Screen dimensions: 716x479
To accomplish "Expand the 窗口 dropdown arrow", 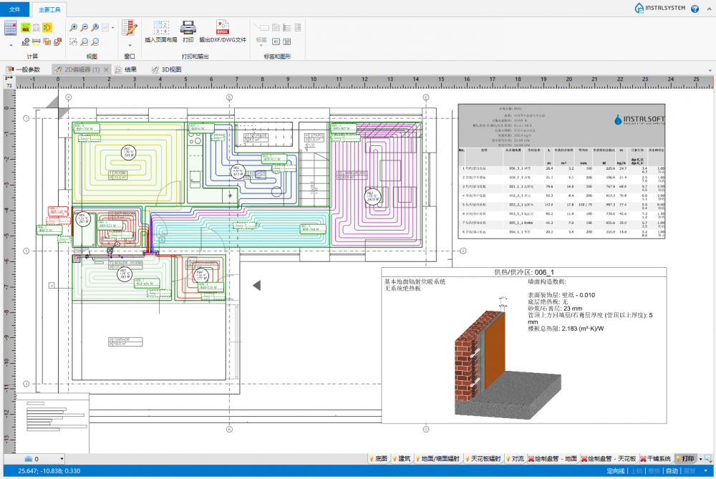I will (x=130, y=45).
